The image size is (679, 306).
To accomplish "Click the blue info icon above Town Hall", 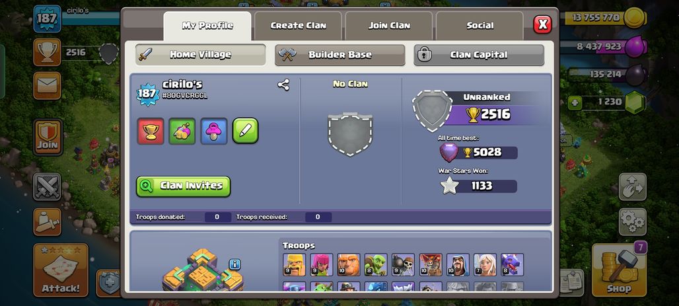I will 234,264.
